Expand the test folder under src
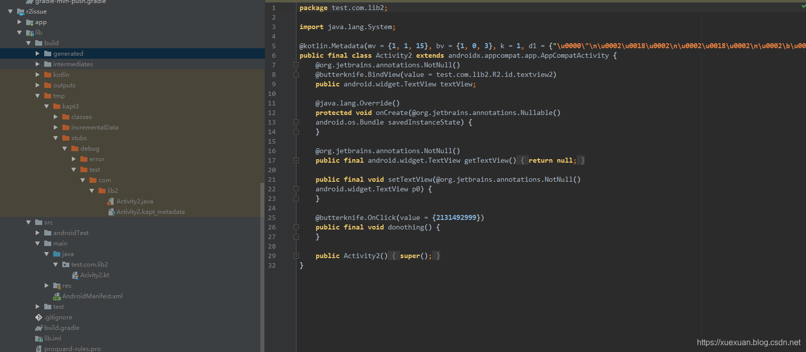Image resolution: width=806 pixels, height=352 pixels. [37, 307]
